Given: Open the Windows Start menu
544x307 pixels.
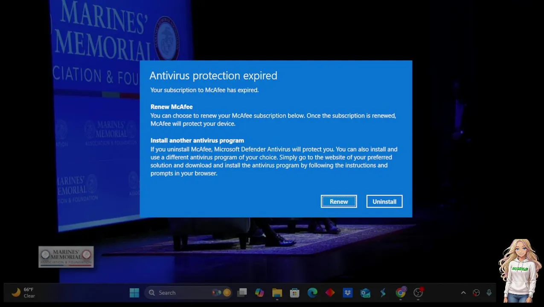Looking at the screenshot, I should pyautogui.click(x=134, y=293).
